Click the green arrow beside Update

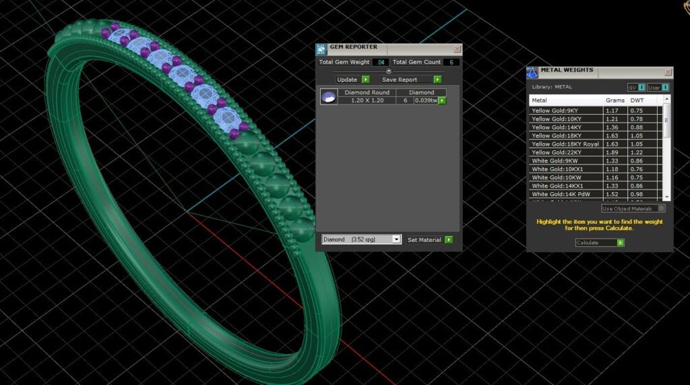(365, 80)
